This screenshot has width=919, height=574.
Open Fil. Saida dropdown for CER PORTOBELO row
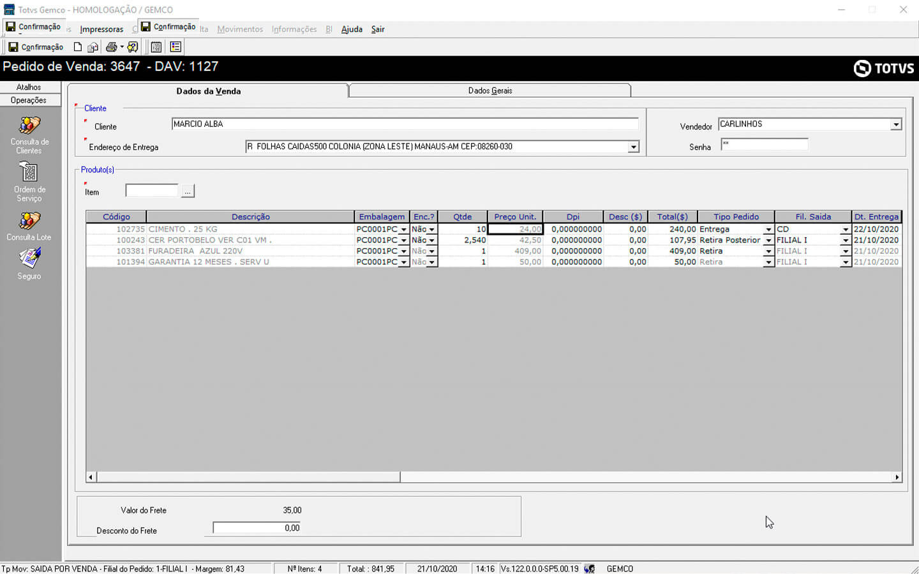click(x=845, y=240)
